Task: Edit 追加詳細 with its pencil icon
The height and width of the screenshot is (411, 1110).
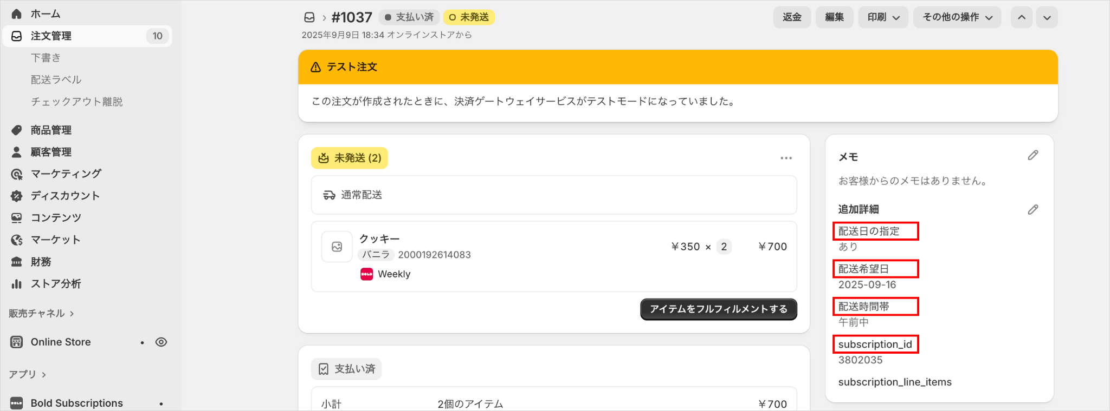Action: 1033,210
